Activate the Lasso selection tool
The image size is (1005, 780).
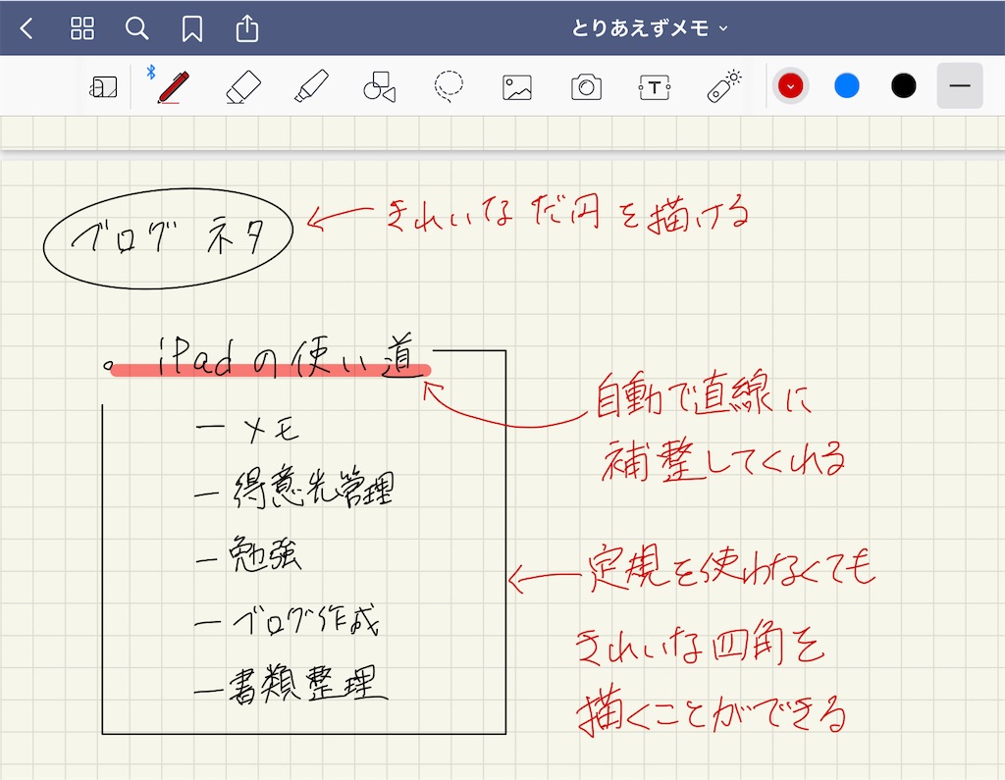point(449,86)
